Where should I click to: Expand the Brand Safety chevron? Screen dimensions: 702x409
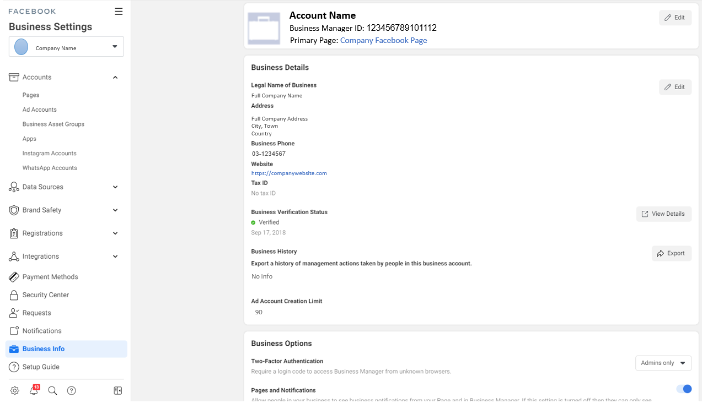pos(115,210)
